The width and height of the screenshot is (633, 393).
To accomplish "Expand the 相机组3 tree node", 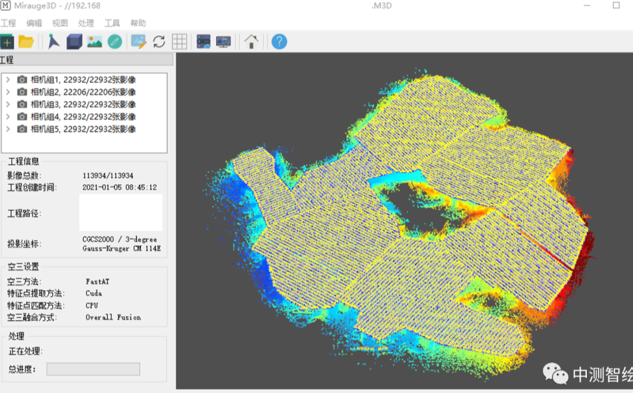I will [x=7, y=104].
